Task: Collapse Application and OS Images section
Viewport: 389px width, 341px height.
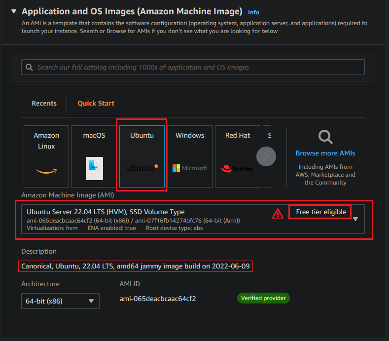Action: (13, 11)
